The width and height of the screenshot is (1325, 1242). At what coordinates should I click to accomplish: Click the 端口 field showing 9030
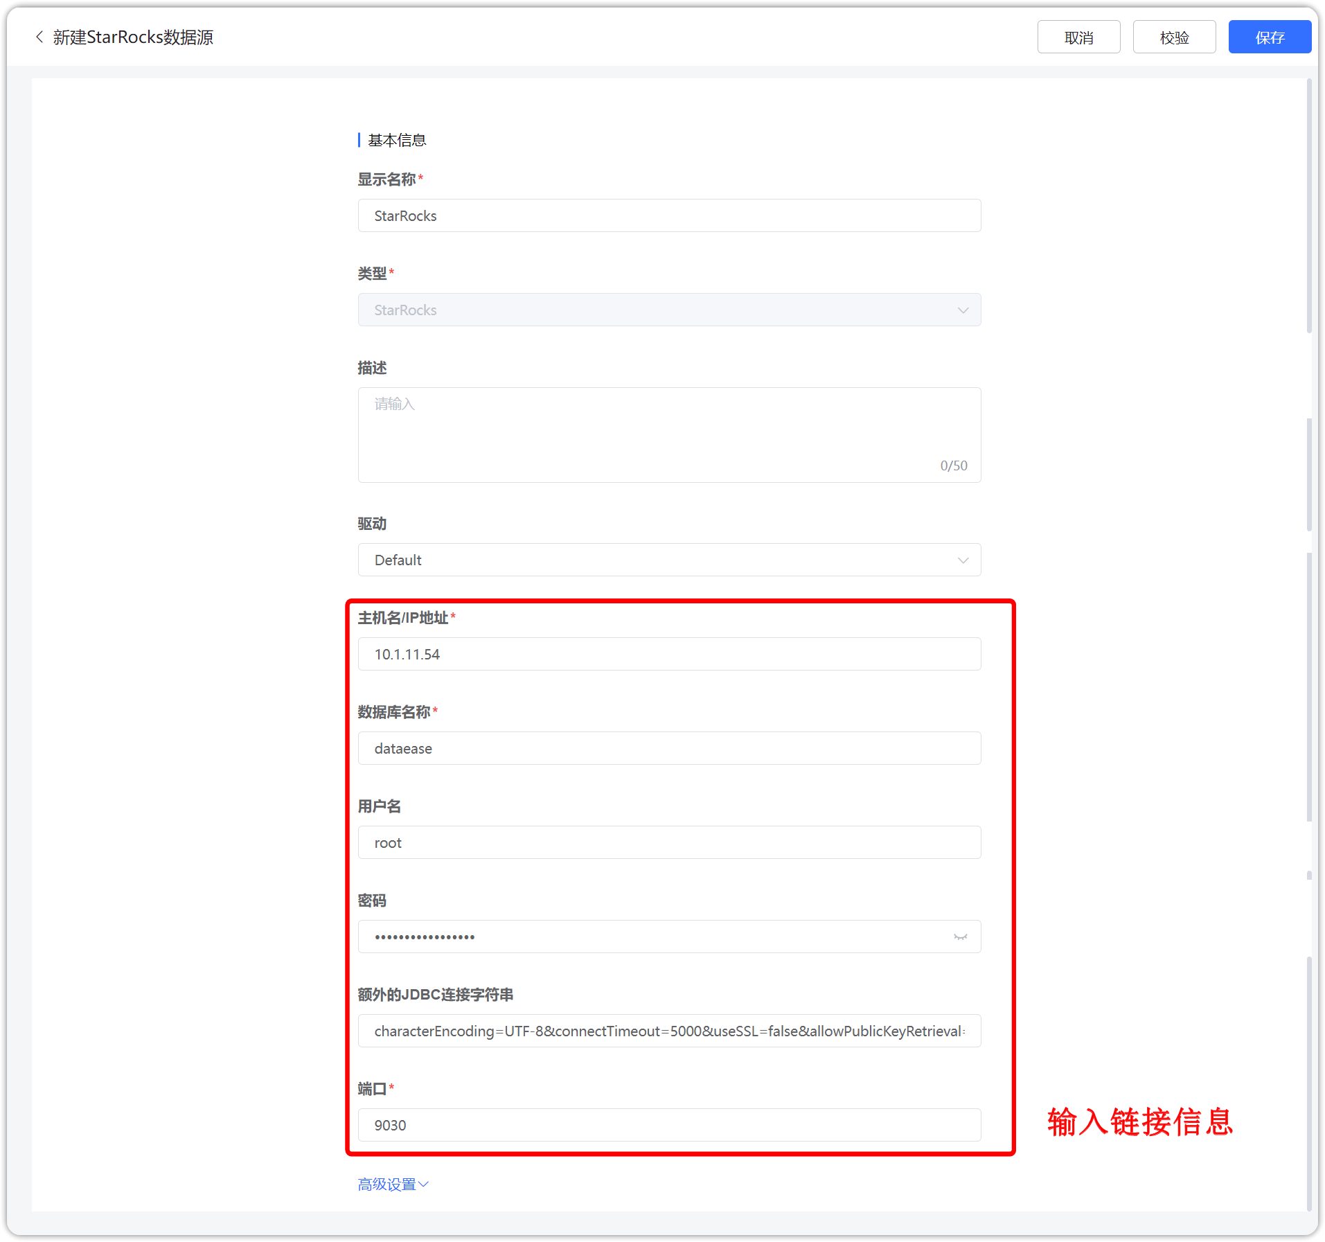pyautogui.click(x=669, y=1125)
